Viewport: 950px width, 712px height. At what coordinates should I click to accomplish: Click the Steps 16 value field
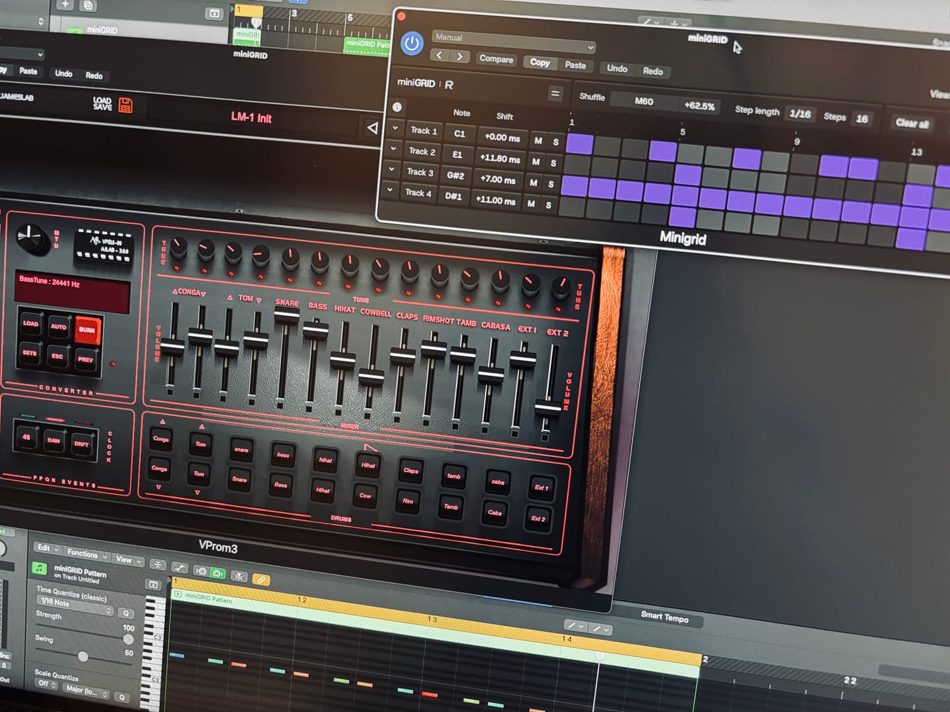862,119
